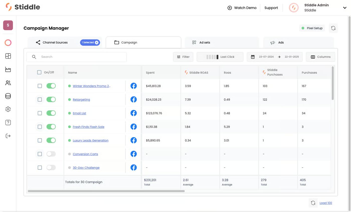Open the sidebar settings gear icon
The height and width of the screenshot is (212, 351).
[x=8, y=109]
